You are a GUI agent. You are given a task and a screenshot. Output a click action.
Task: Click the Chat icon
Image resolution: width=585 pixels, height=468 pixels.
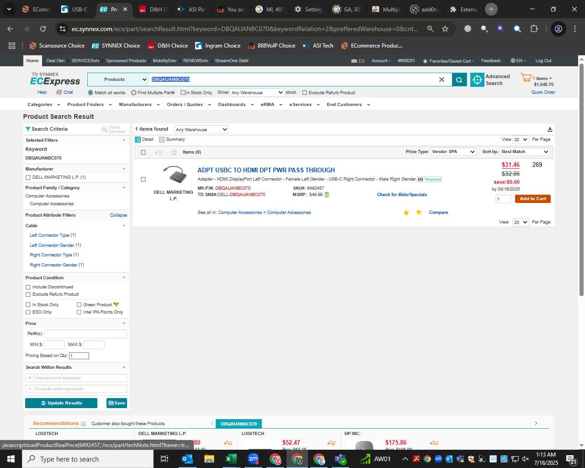[x=59, y=92]
